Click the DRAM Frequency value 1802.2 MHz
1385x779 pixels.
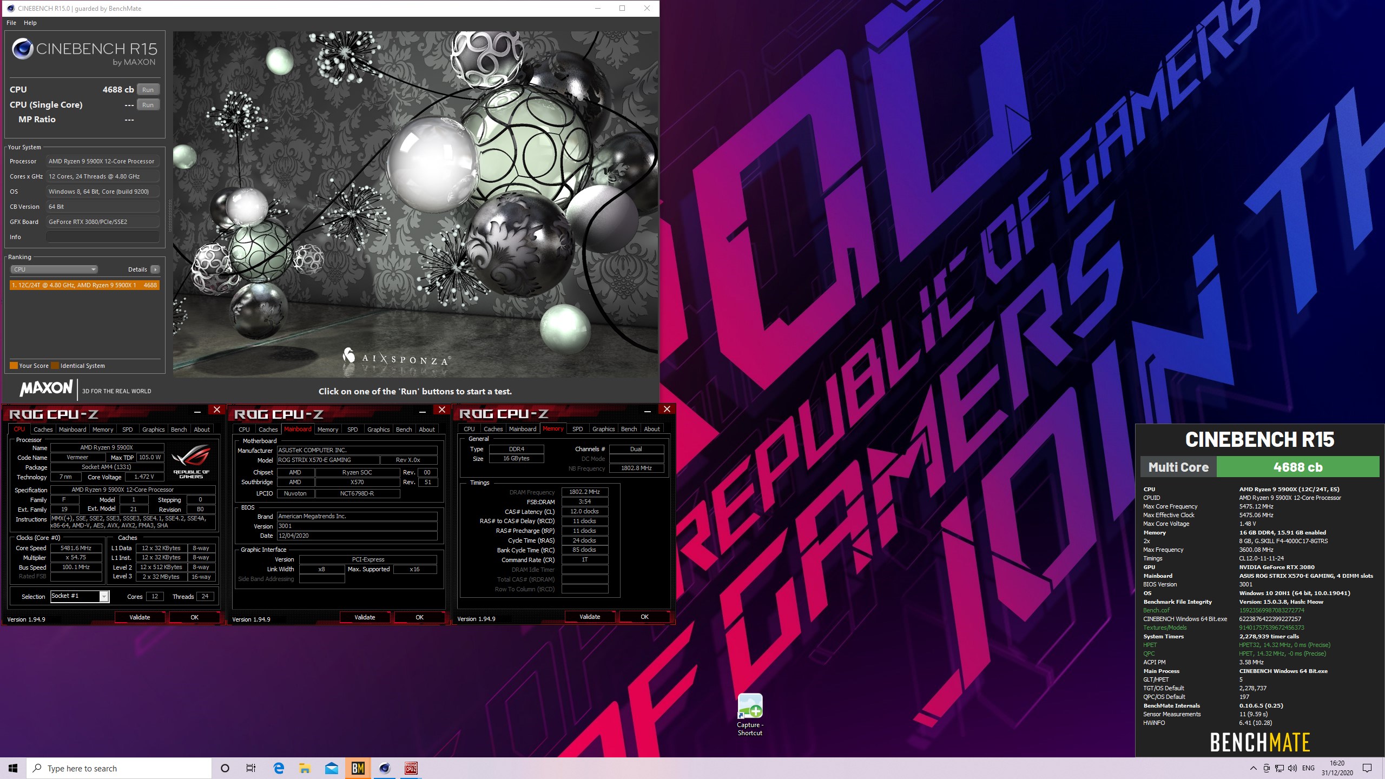point(584,492)
